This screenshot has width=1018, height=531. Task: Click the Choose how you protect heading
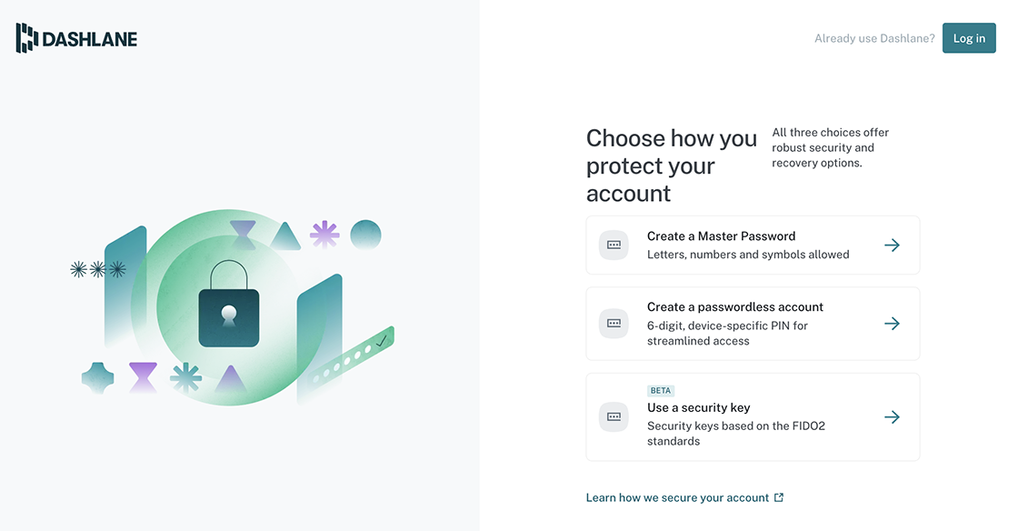(x=672, y=165)
